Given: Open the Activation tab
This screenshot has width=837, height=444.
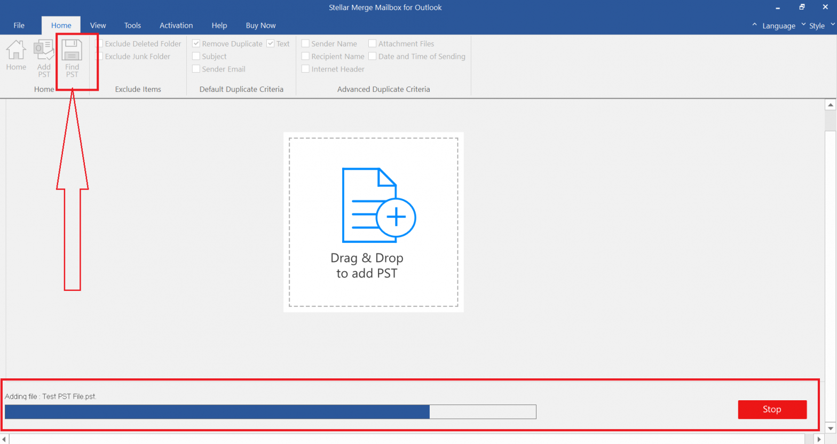Looking at the screenshot, I should [x=176, y=26].
